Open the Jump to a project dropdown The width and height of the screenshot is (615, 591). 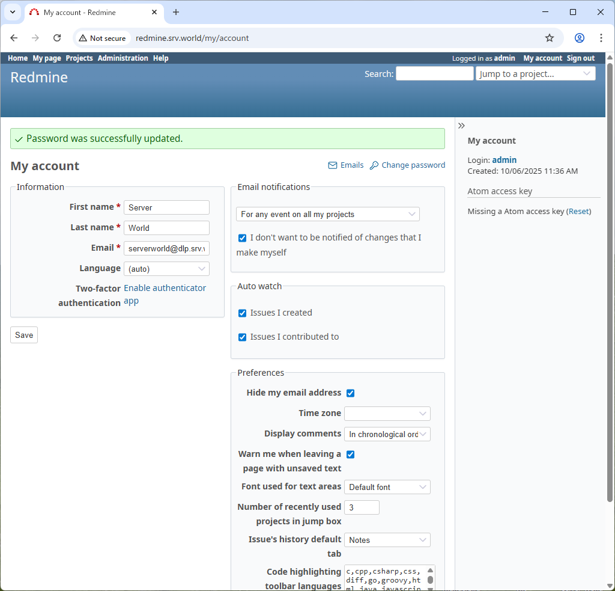pos(535,74)
